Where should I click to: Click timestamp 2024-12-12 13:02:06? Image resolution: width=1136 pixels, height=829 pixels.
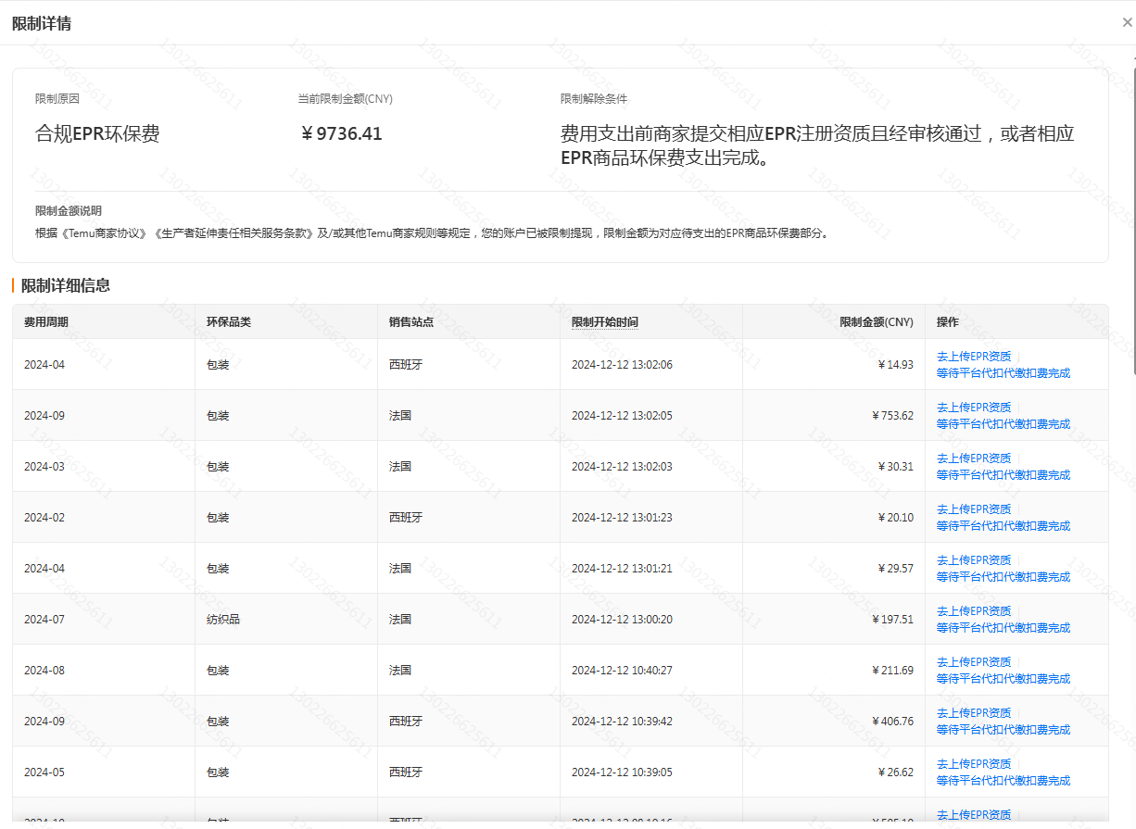pos(622,365)
